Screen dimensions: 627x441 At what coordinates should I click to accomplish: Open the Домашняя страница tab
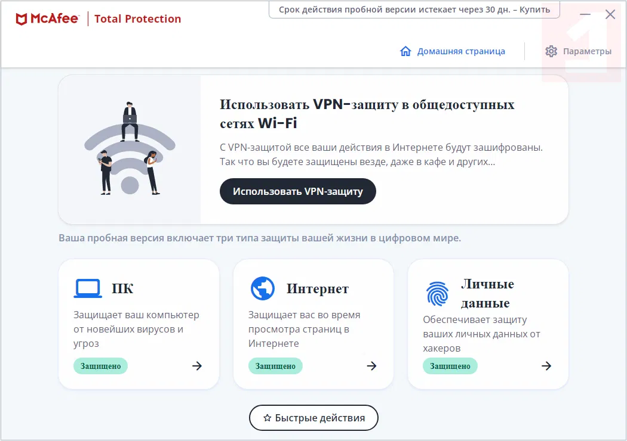point(460,51)
